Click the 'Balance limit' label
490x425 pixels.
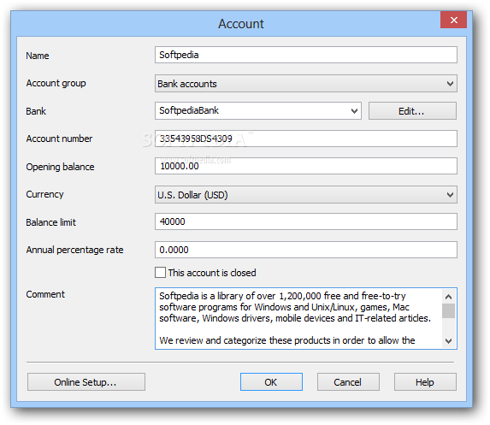[x=51, y=222]
